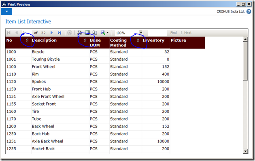Click the Socket Front cell
255x161 pixels.
[x=60, y=104]
